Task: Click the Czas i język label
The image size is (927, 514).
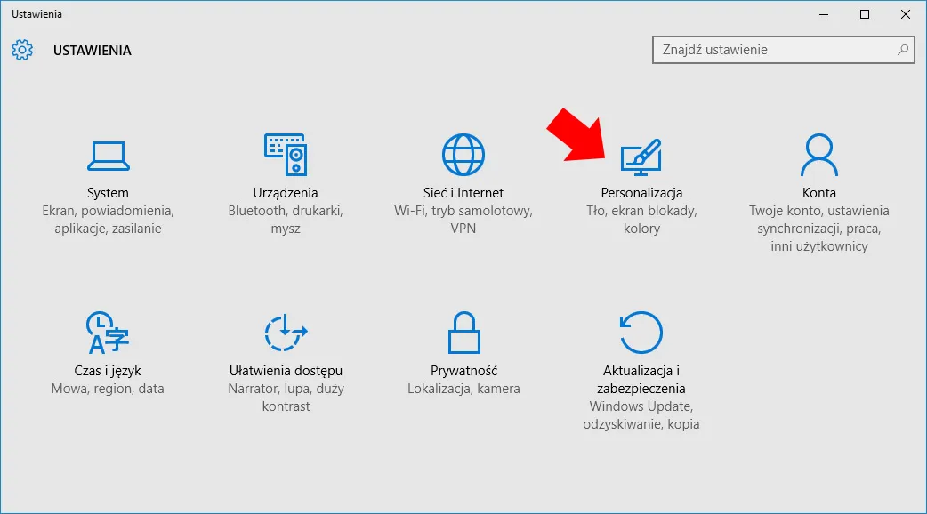Action: pos(108,371)
